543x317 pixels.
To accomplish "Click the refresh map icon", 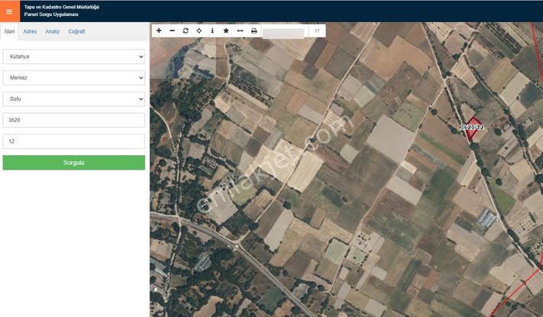I will (x=186, y=31).
